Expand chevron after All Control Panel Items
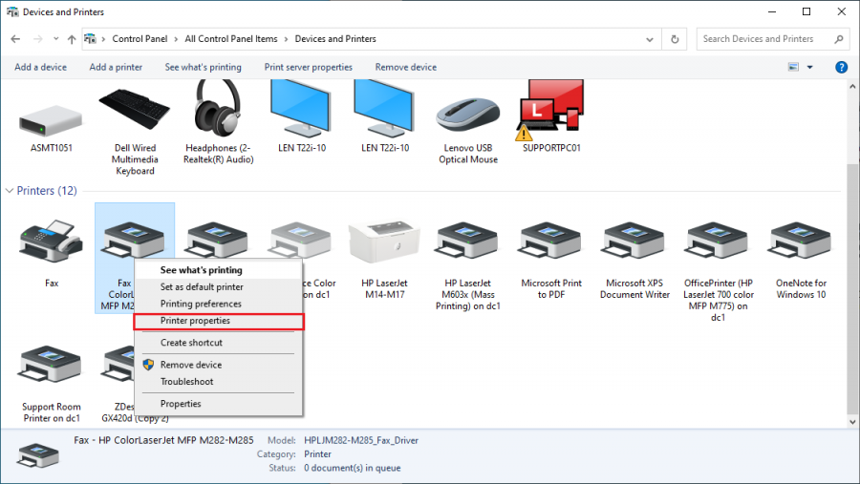The image size is (860, 484). tap(287, 39)
